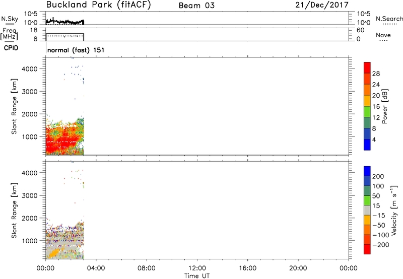
Task: Pick the dark blue bottom power colorbar segment
Action: (x=367, y=145)
